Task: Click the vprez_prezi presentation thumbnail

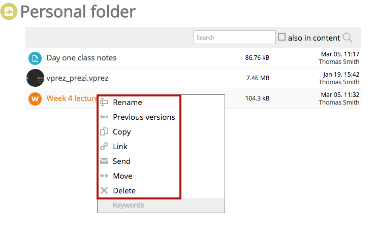Action: pos(35,78)
